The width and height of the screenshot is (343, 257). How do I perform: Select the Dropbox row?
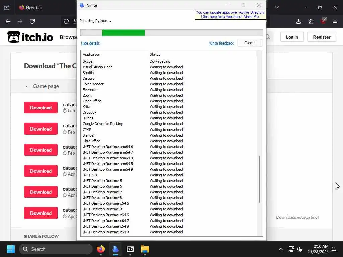(x=169, y=112)
